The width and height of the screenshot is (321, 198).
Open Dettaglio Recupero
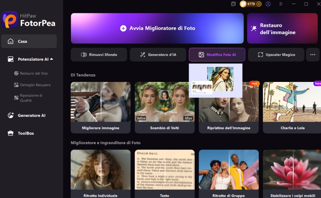point(35,85)
